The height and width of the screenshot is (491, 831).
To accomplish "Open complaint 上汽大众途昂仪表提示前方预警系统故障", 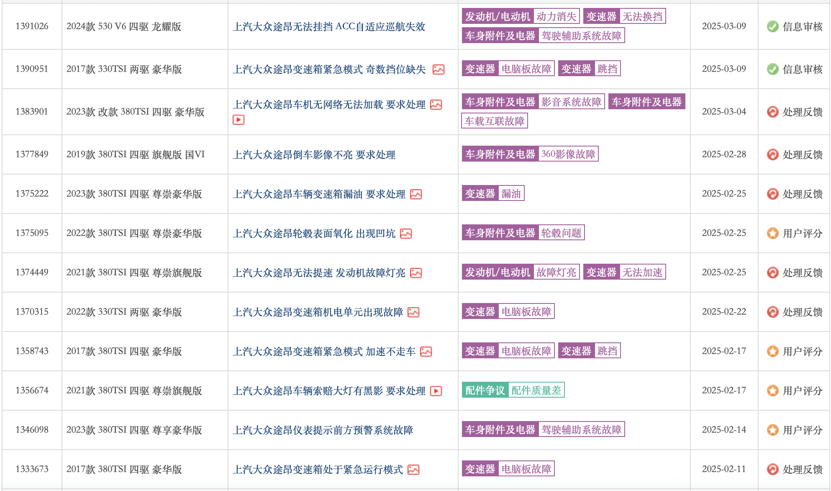I will click(x=323, y=430).
